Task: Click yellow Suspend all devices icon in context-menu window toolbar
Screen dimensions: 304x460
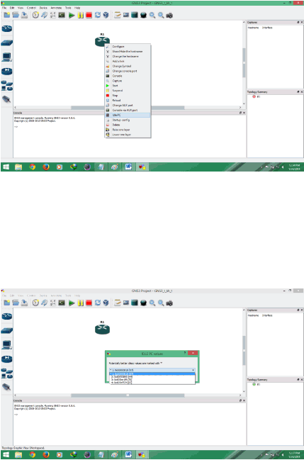Action: [80, 15]
